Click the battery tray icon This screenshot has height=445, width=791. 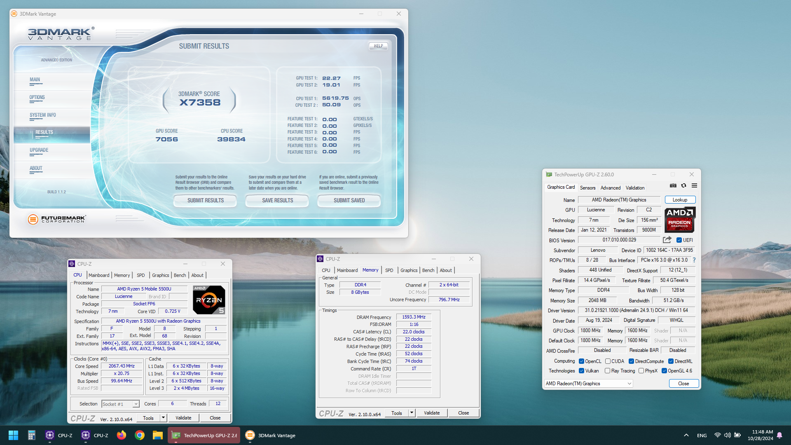(x=737, y=435)
